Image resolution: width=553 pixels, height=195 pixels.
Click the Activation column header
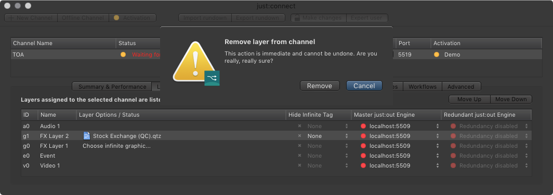click(486, 43)
